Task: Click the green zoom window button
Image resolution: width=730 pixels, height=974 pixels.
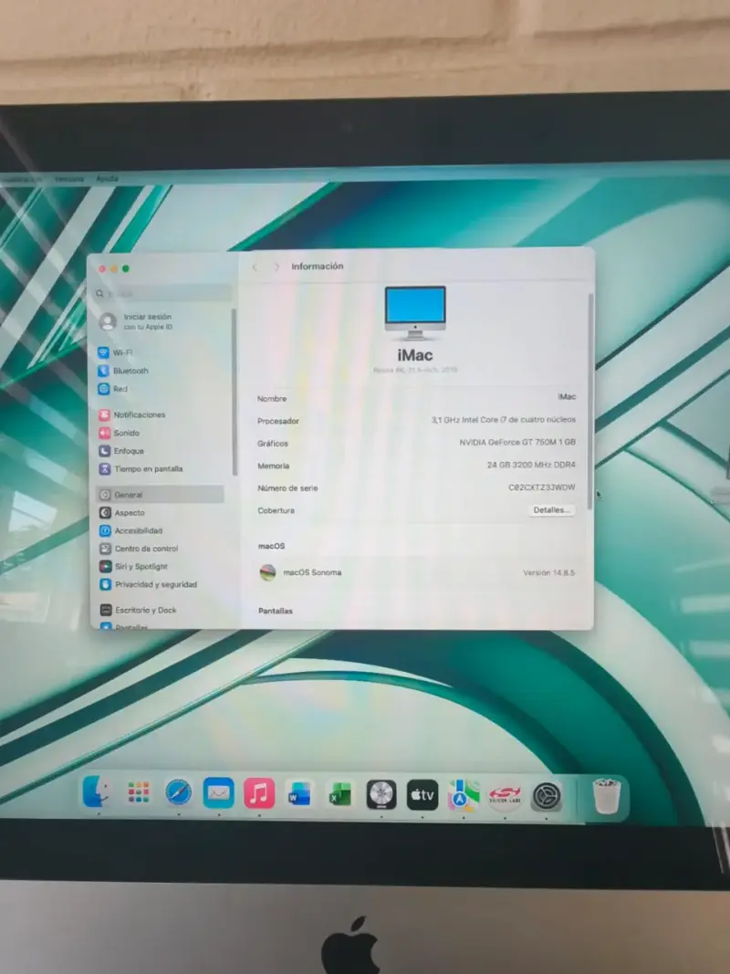Action: pos(126,269)
